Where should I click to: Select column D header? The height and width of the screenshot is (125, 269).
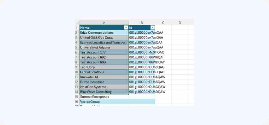180,23
